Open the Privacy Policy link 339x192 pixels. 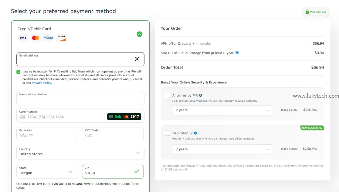click(41, 83)
